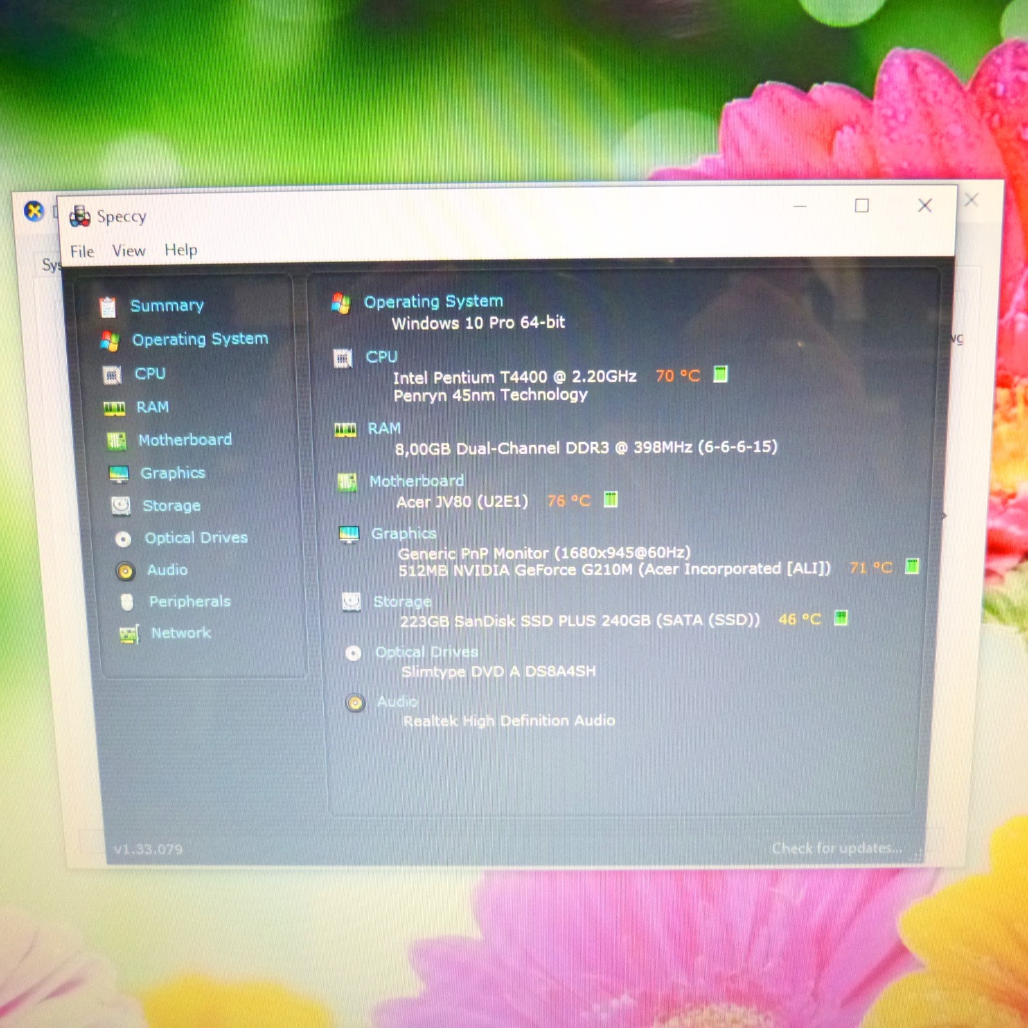Click the Summary clipboard icon in sidebar
The image size is (1028, 1028).
click(x=108, y=307)
